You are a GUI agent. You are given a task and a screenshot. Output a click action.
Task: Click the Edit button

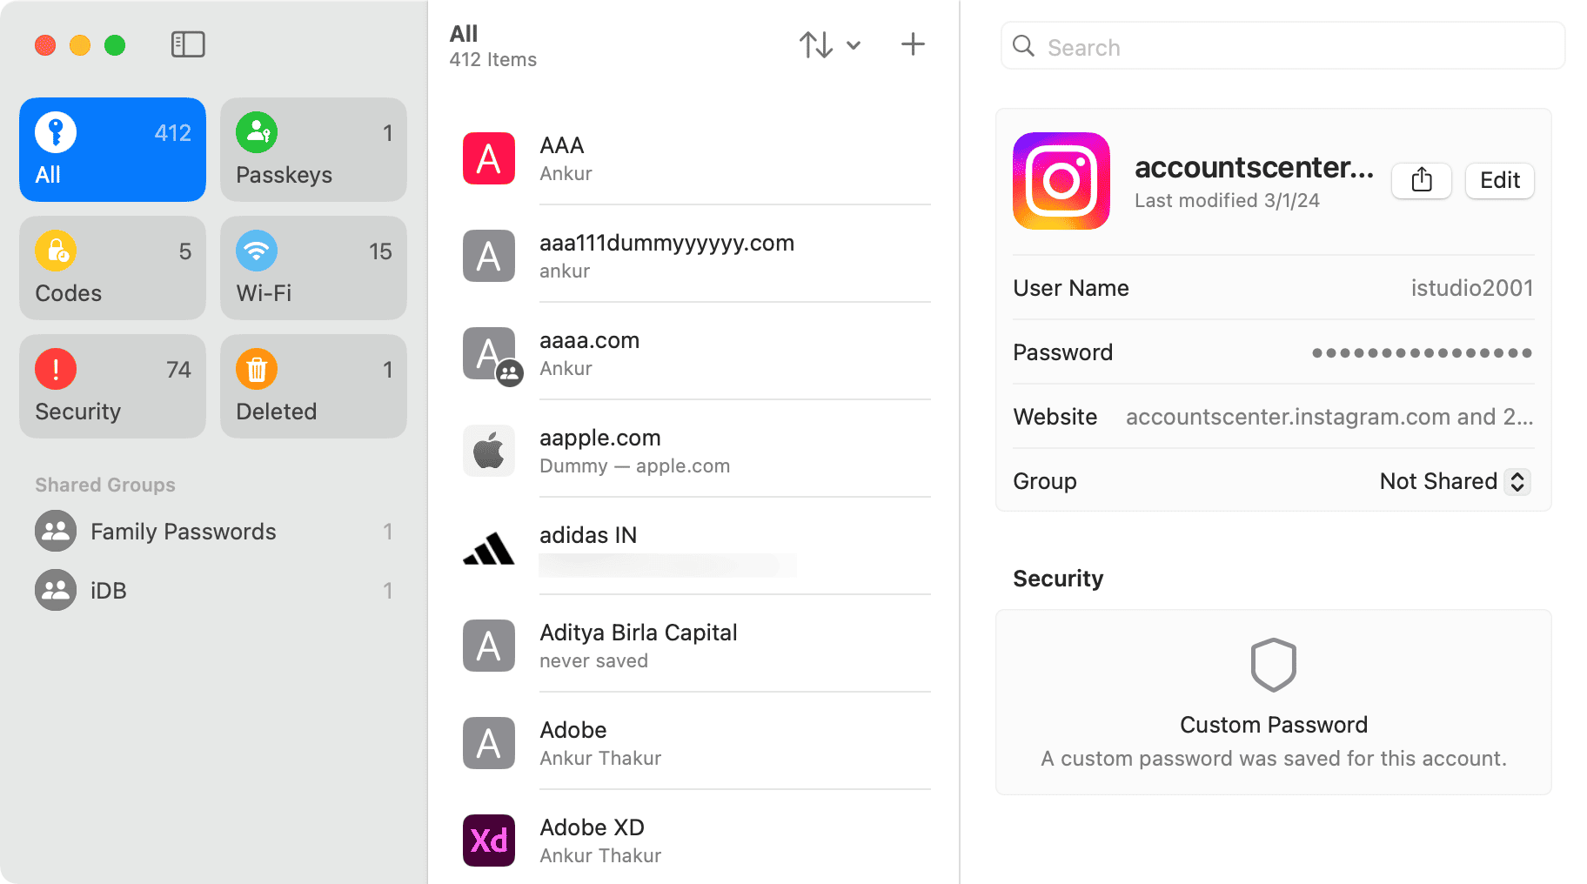[1499, 180]
